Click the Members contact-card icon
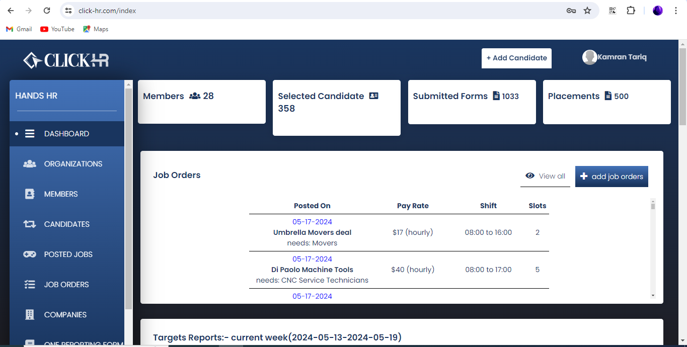Image resolution: width=687 pixels, height=347 pixels. (30, 194)
